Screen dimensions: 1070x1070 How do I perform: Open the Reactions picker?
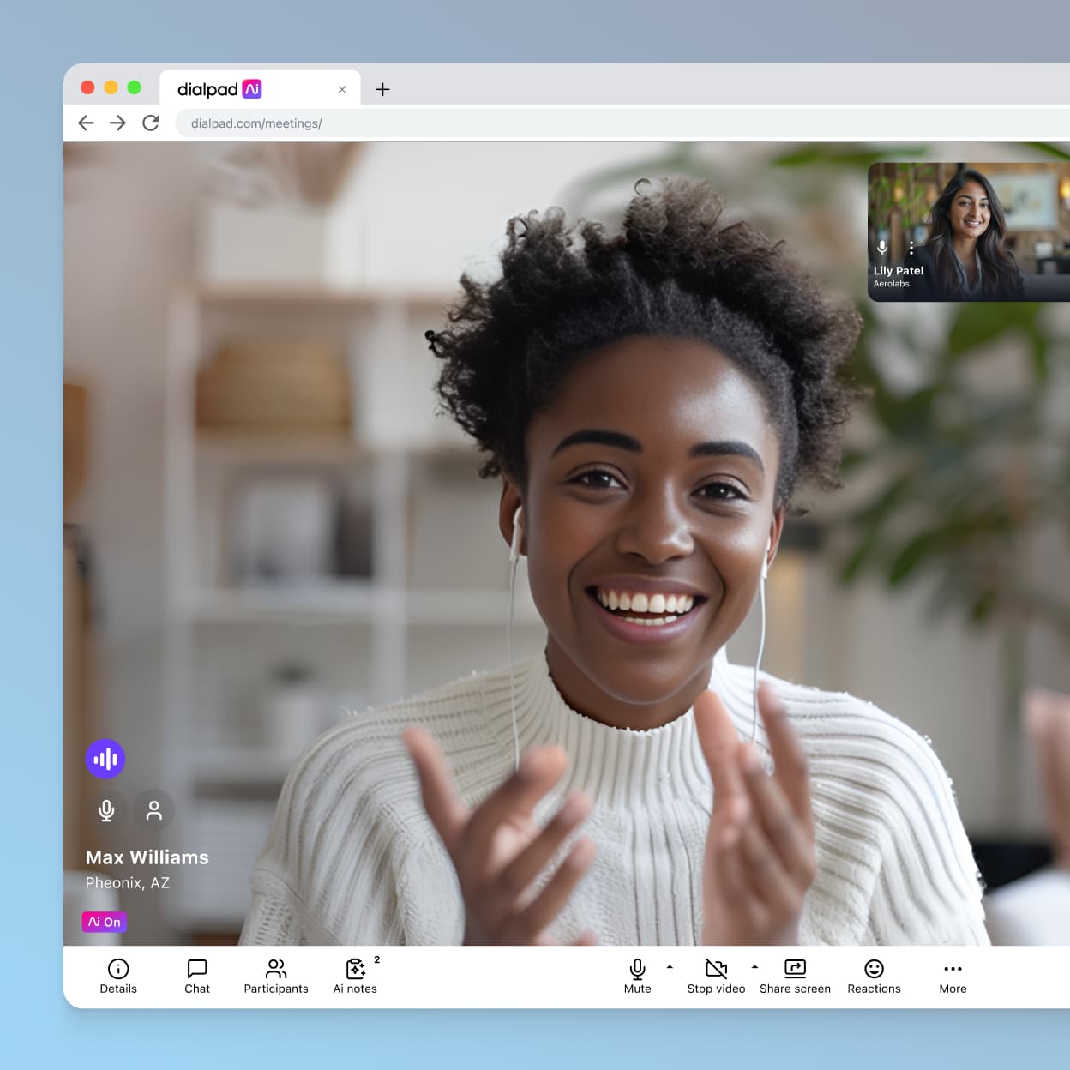click(x=874, y=976)
